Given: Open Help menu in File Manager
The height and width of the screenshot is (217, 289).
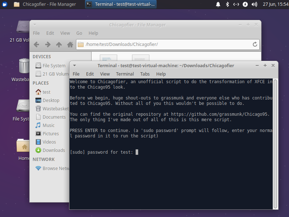Looking at the screenshot, I should pyautogui.click(x=93, y=33).
